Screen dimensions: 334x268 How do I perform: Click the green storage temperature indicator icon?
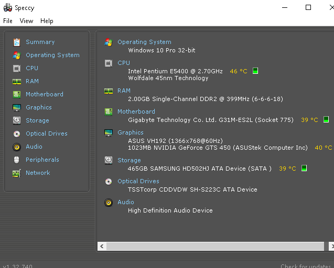coord(304,168)
